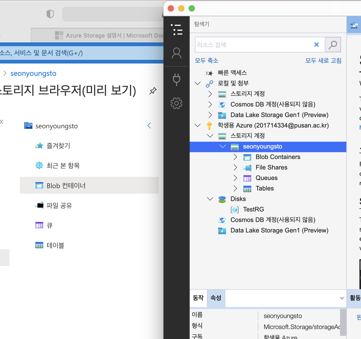Image resolution: width=361 pixels, height=339 pixels.
Task: Click the Azure portal global search bar
Action: tap(82, 53)
